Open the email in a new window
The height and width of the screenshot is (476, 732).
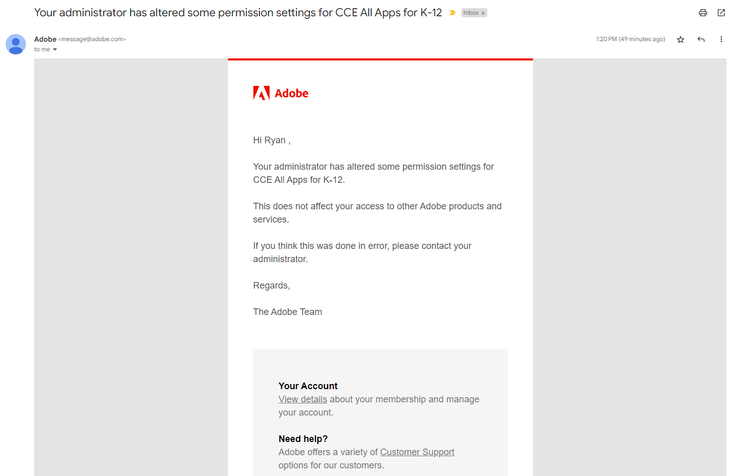point(721,13)
